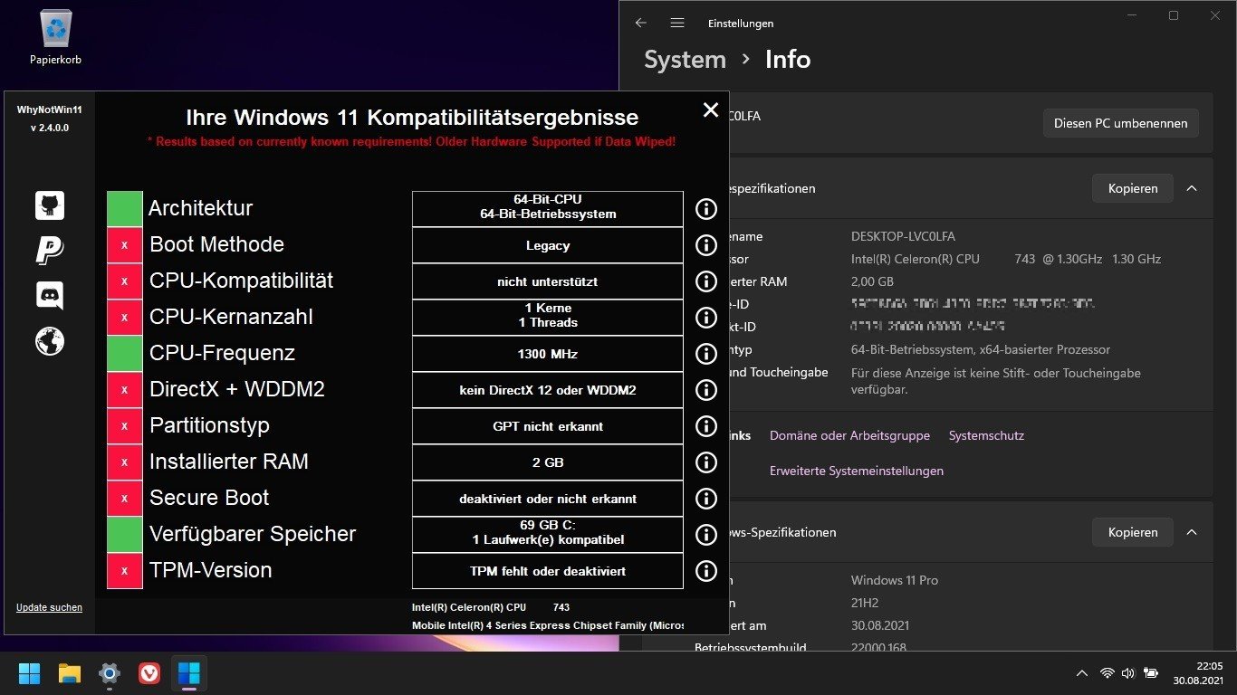The image size is (1237, 695).
Task: Open Settings gear icon in taskbar
Action: coord(110,673)
